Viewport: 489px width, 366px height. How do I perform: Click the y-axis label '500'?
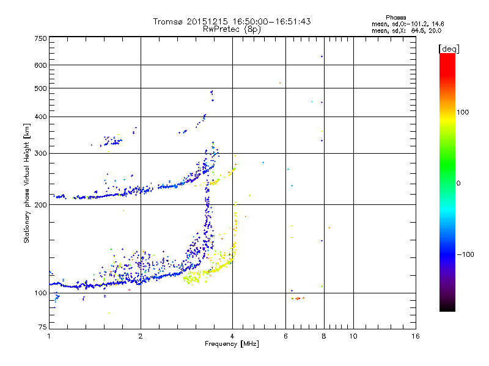(x=40, y=88)
